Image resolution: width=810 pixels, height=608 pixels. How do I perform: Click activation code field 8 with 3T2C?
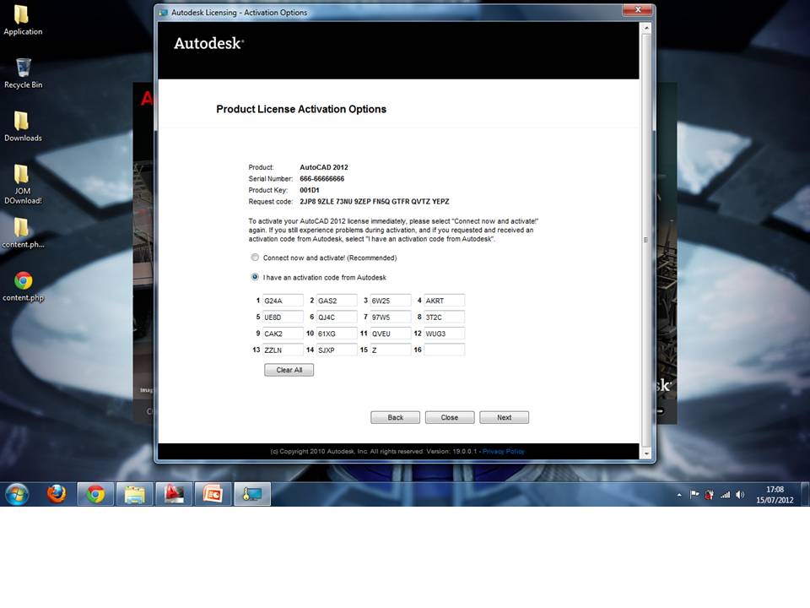444,317
